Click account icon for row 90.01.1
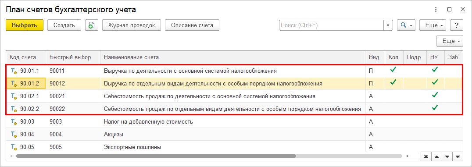Screen dimensions: 472x167 click(x=14, y=71)
